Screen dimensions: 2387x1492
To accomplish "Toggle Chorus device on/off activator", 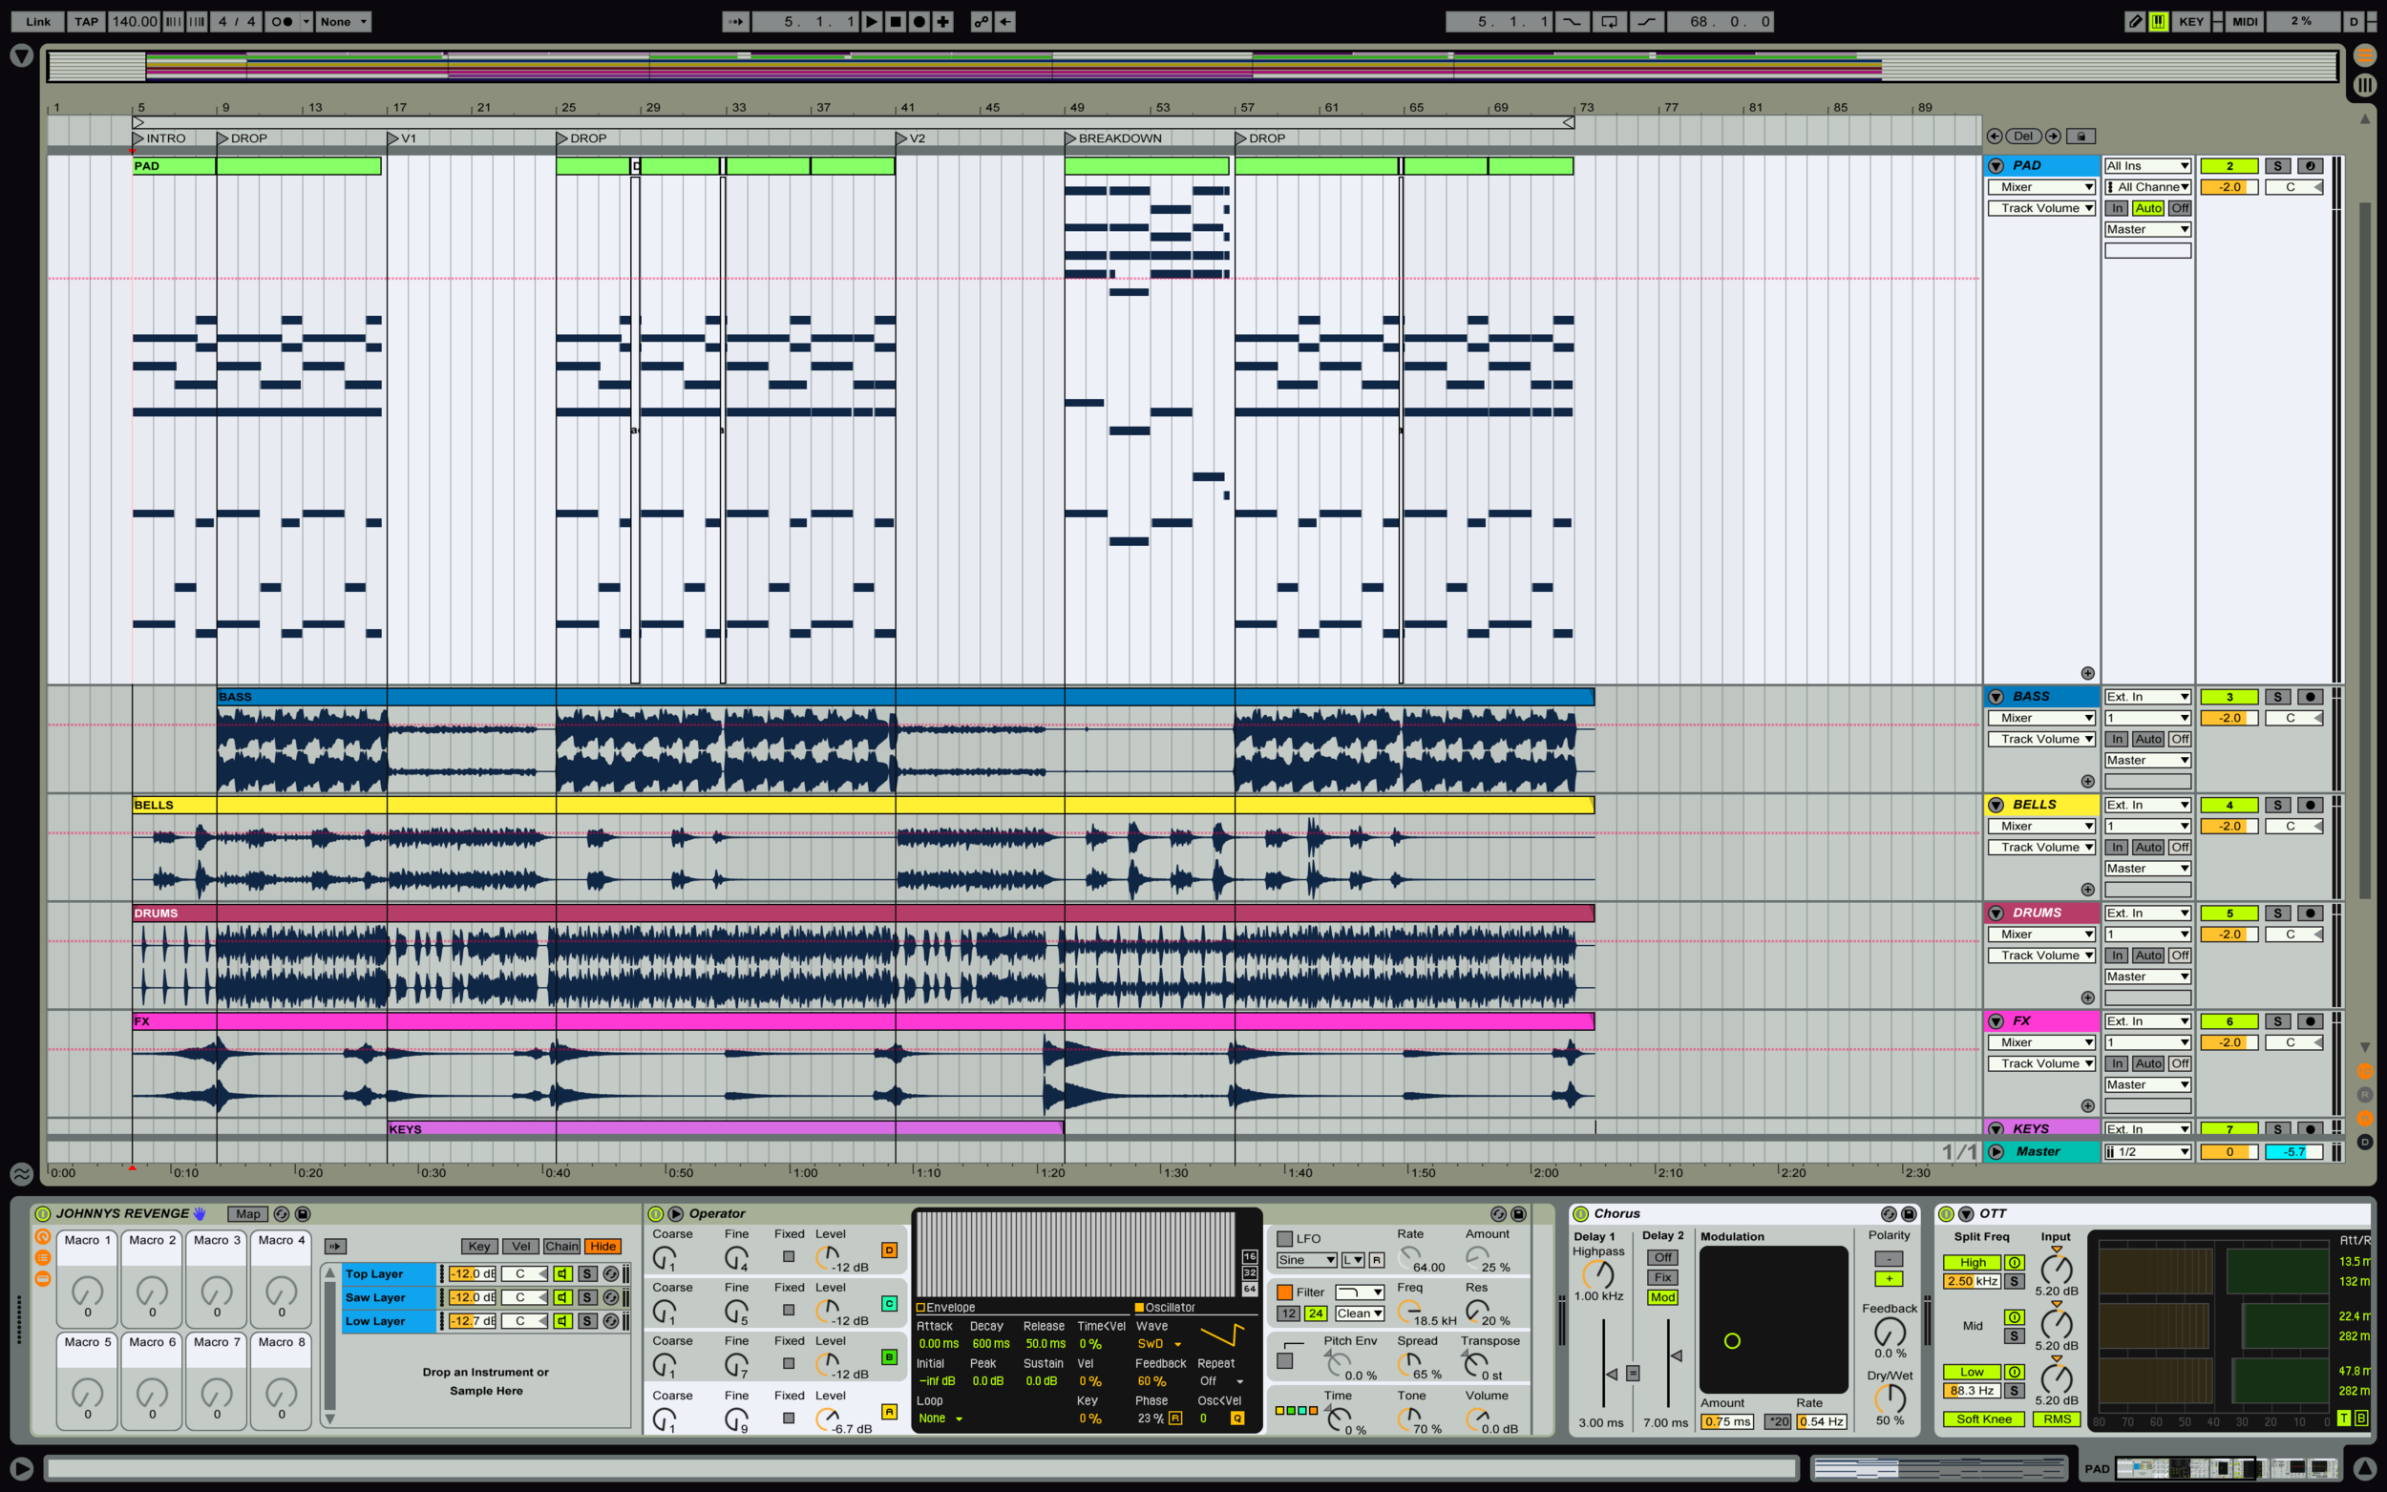I will [x=1581, y=1213].
